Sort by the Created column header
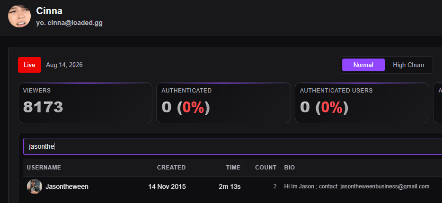 pyautogui.click(x=171, y=168)
